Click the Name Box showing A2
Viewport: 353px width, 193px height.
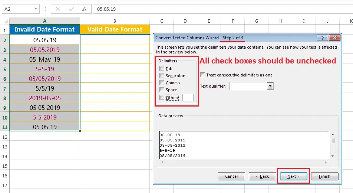[21, 9]
